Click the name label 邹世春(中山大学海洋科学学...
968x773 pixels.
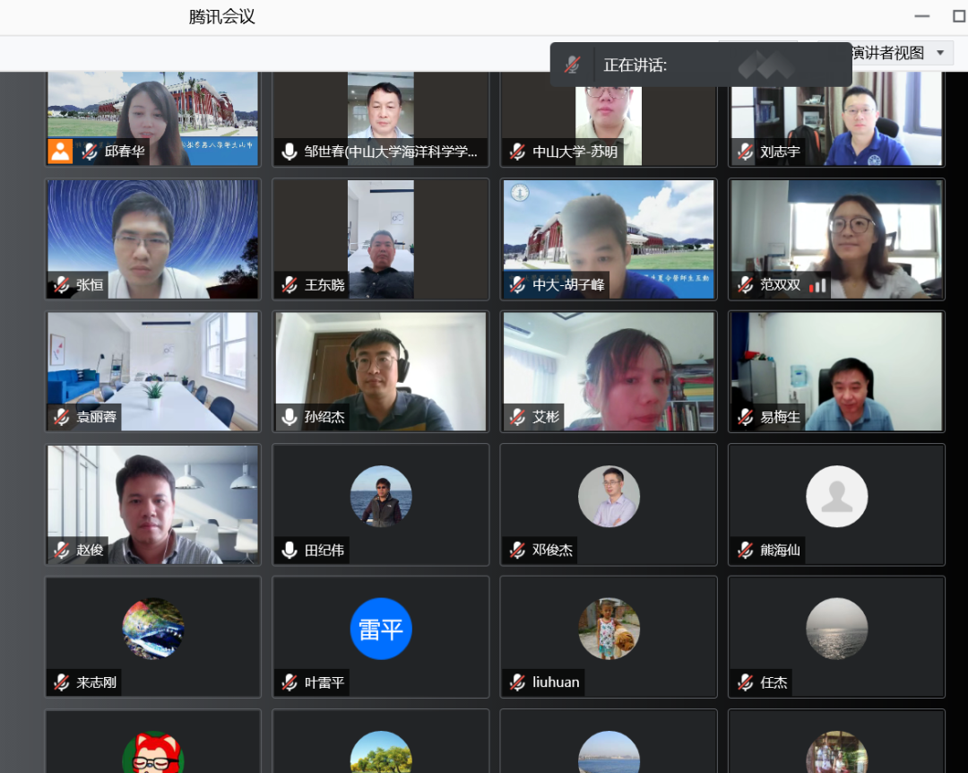(x=391, y=152)
